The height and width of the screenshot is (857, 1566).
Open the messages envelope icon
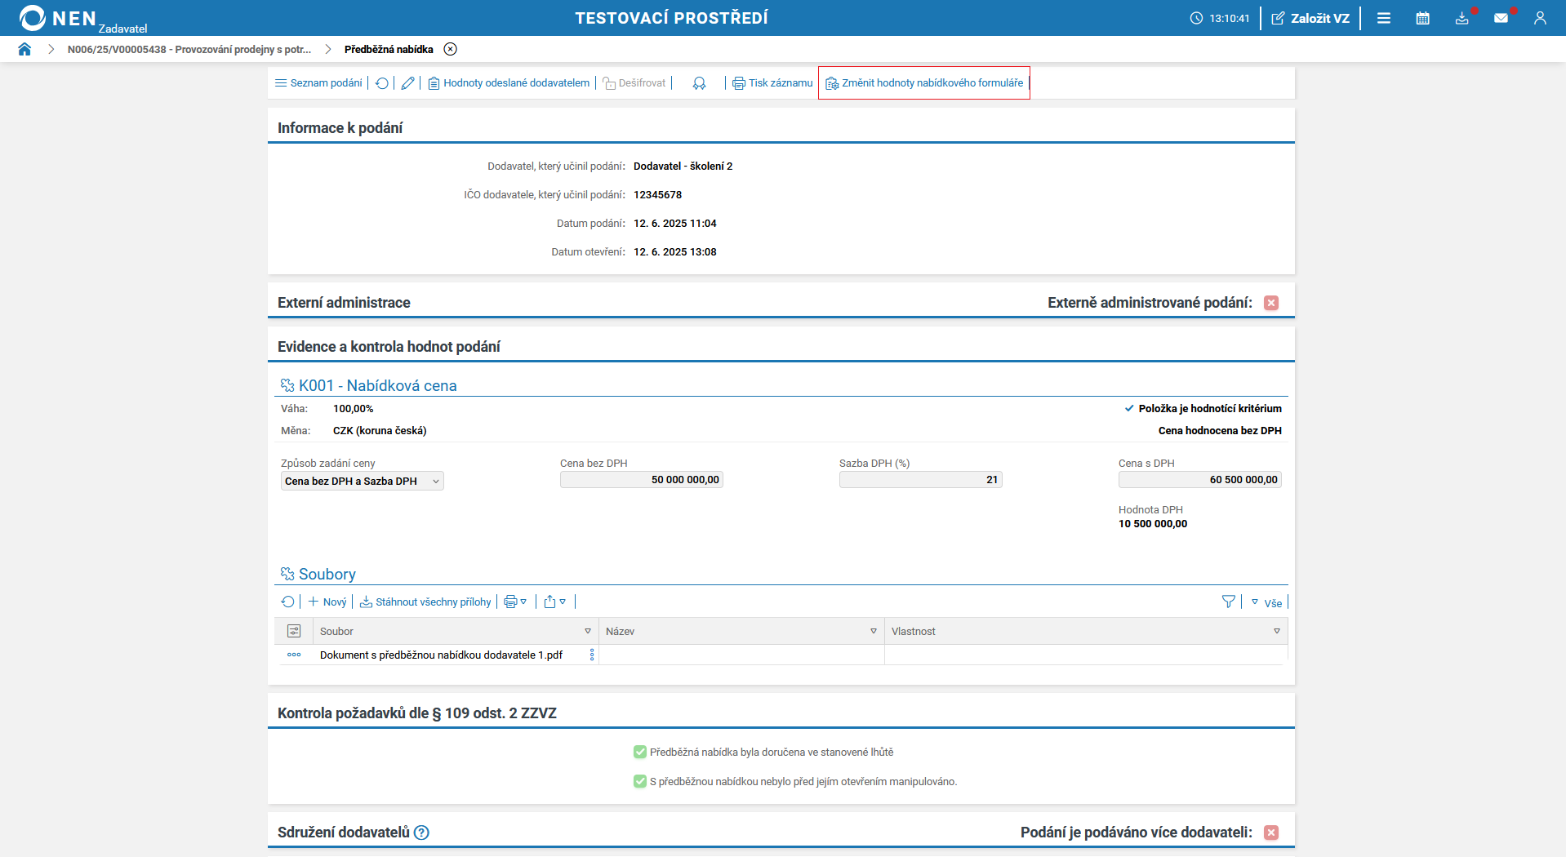tap(1501, 18)
